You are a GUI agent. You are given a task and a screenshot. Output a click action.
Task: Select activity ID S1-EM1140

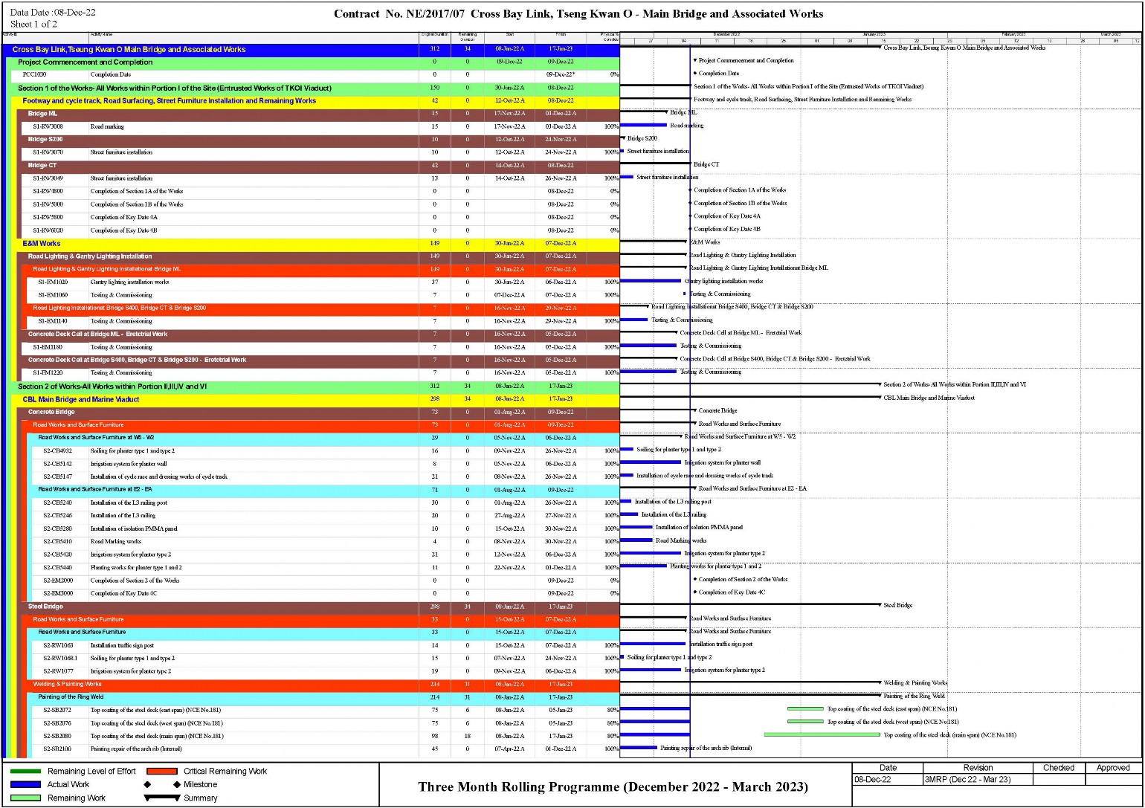53,321
